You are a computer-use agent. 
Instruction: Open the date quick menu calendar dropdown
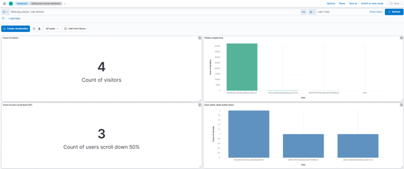pyautogui.click(x=312, y=12)
